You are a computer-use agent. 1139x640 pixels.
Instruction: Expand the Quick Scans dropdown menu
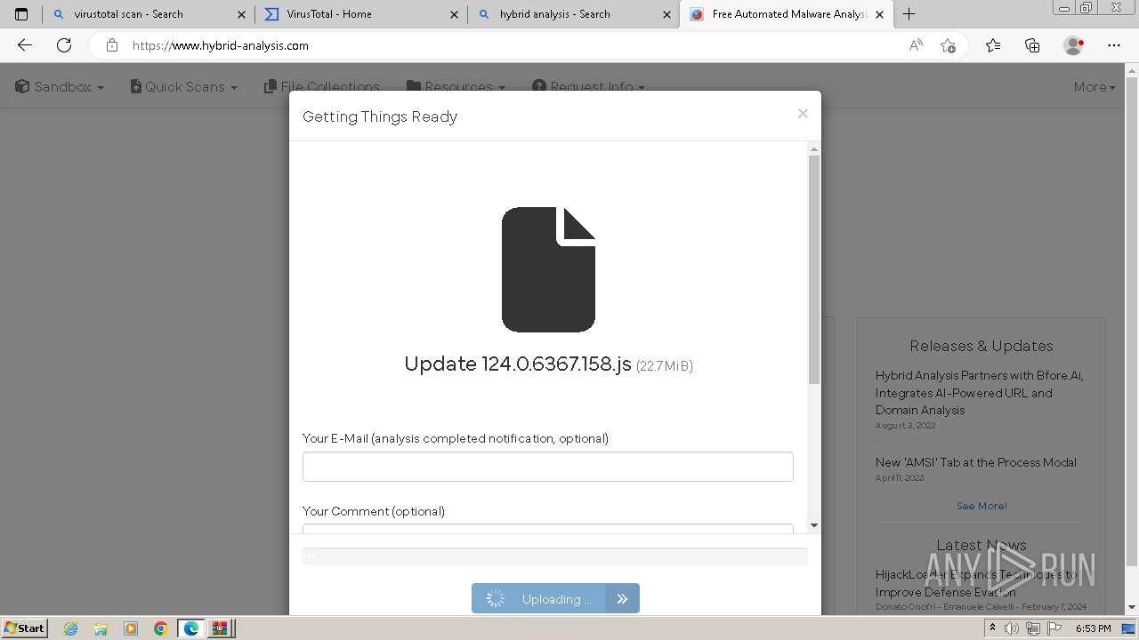point(184,86)
